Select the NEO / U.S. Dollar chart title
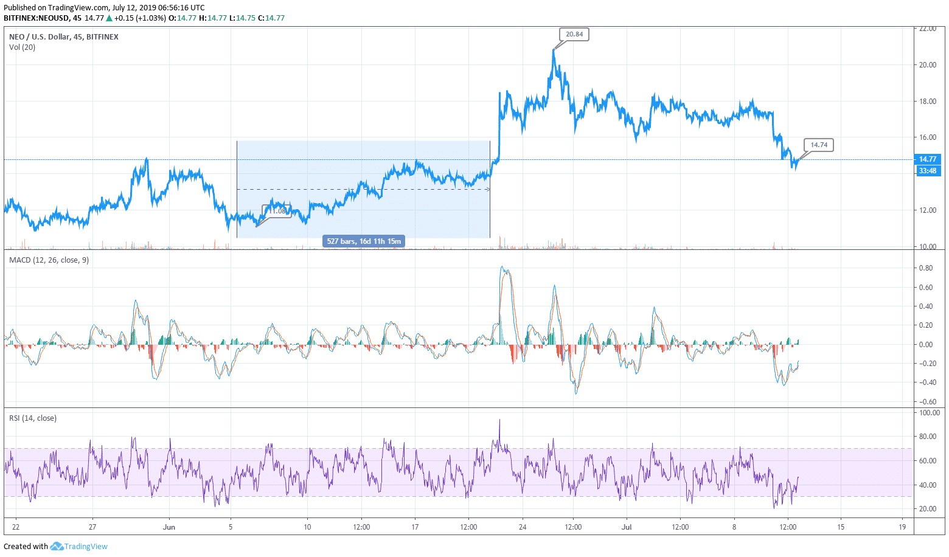The width and height of the screenshot is (949, 557). click(64, 36)
